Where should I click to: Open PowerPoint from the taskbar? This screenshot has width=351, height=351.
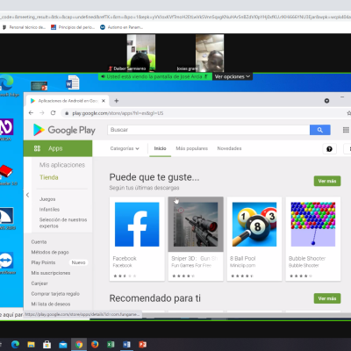(x=142, y=344)
